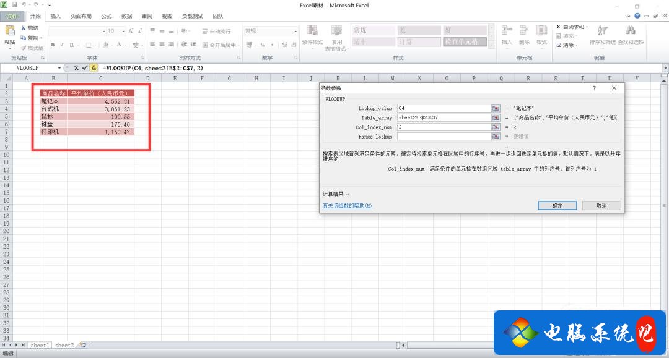Switch to the Insert (插入) ribbon tab

[x=56, y=16]
